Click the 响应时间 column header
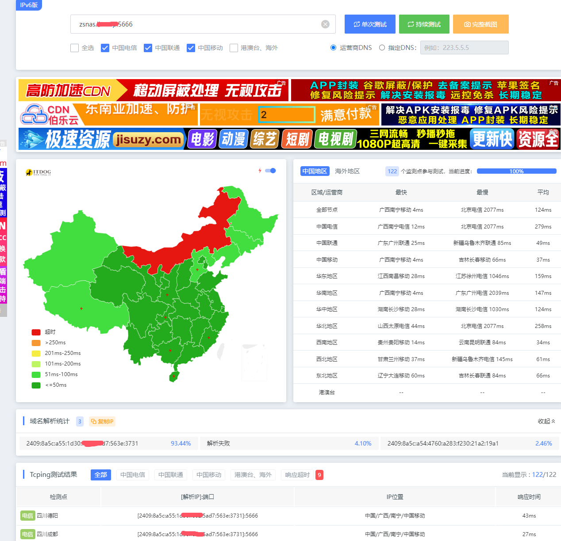 (529, 497)
